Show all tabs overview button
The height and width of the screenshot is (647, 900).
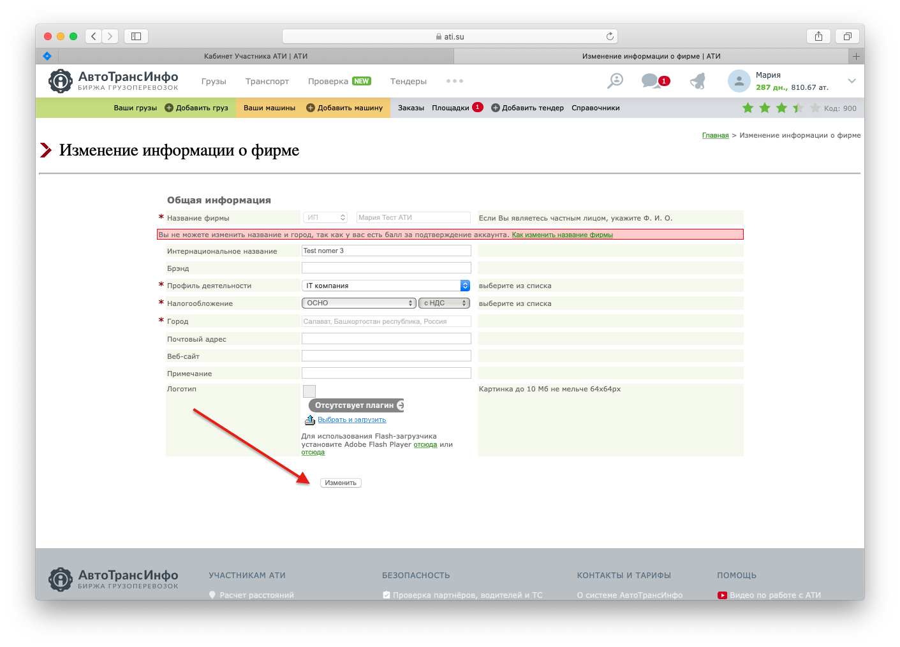tap(847, 36)
